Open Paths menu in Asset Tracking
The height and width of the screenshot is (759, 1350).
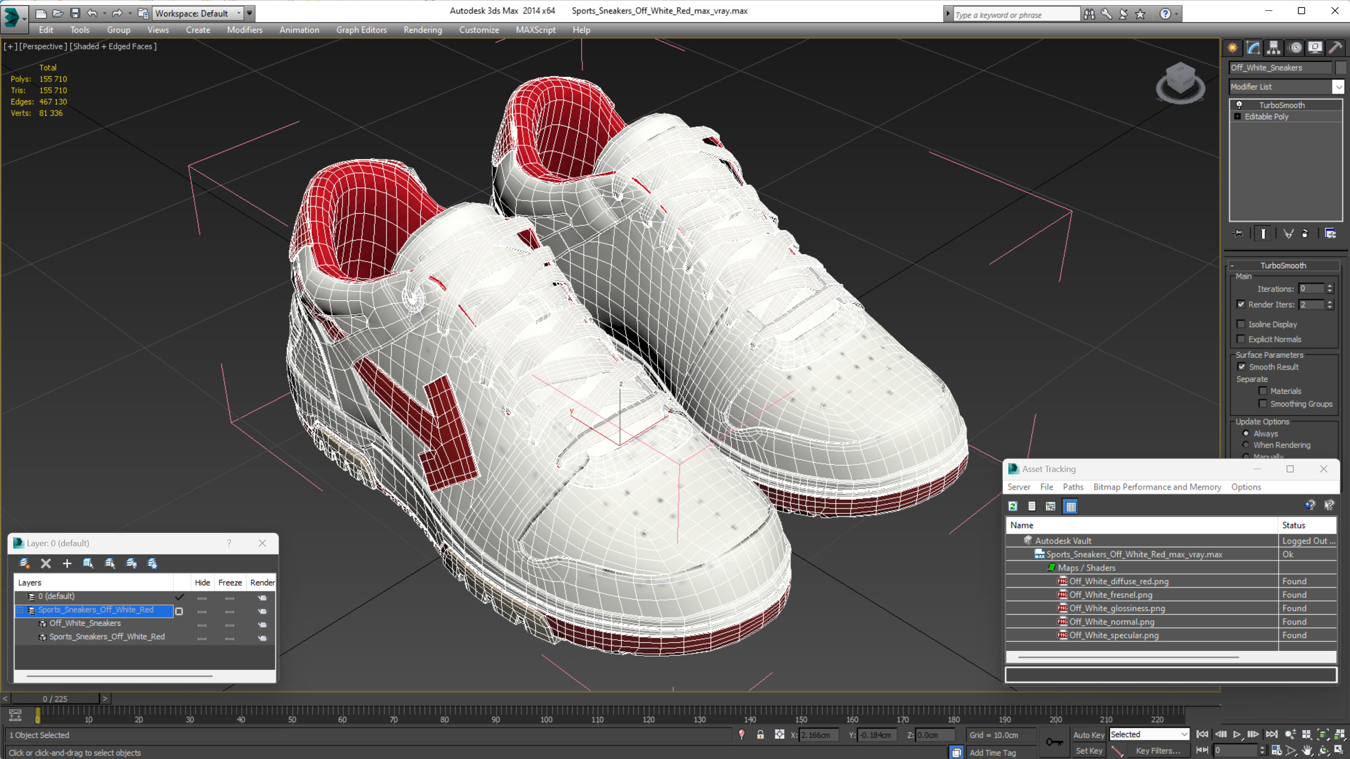coord(1073,487)
